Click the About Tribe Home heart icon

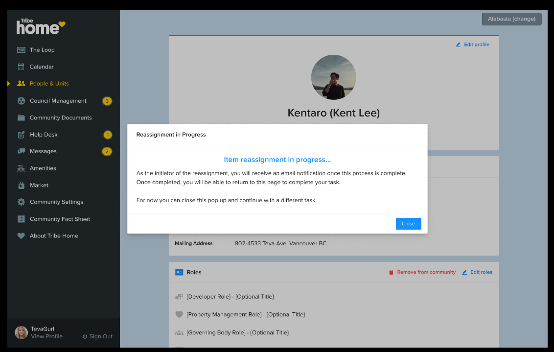pos(21,235)
